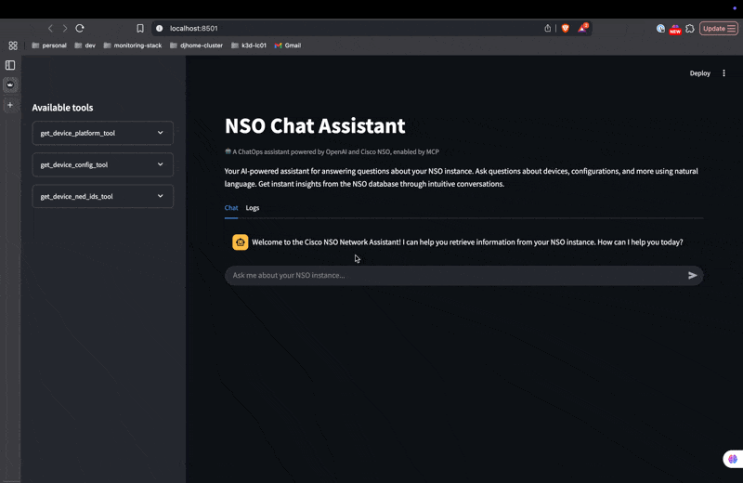Open the three-dot menu beside Deploy
Viewport: 743px width, 483px height.
click(x=723, y=73)
